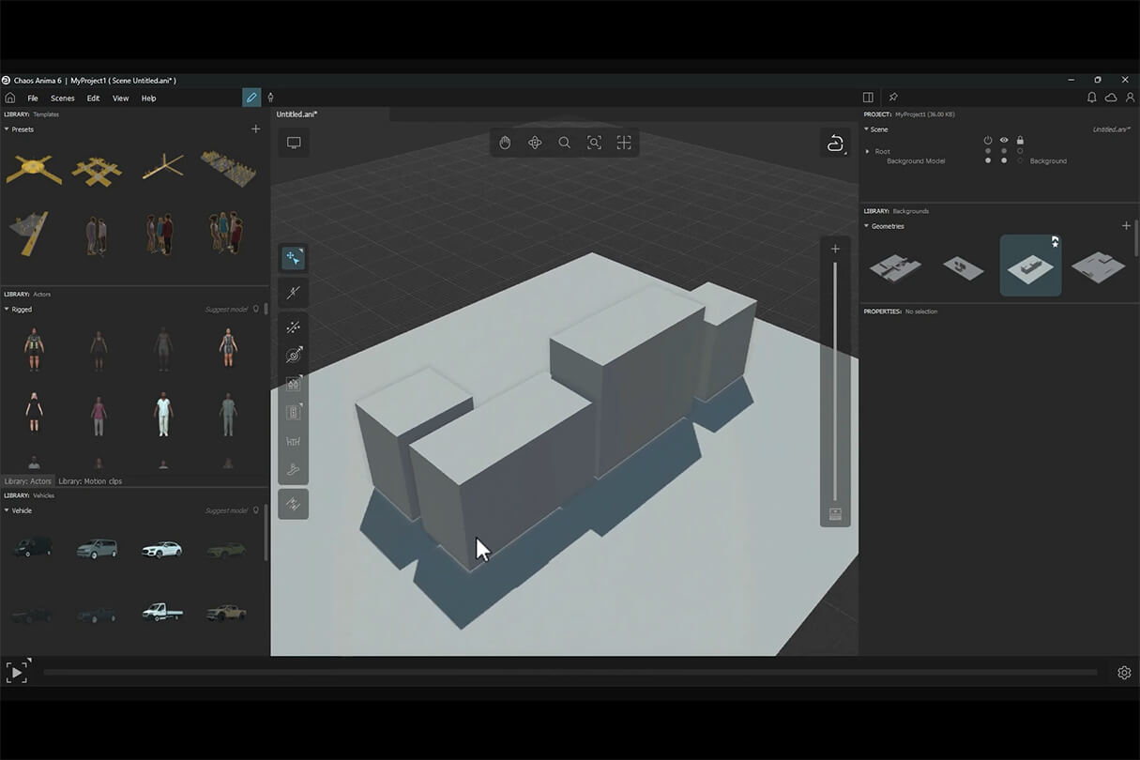Toggle the lock circle for Root
This screenshot has width=1140, height=760.
(1020, 151)
